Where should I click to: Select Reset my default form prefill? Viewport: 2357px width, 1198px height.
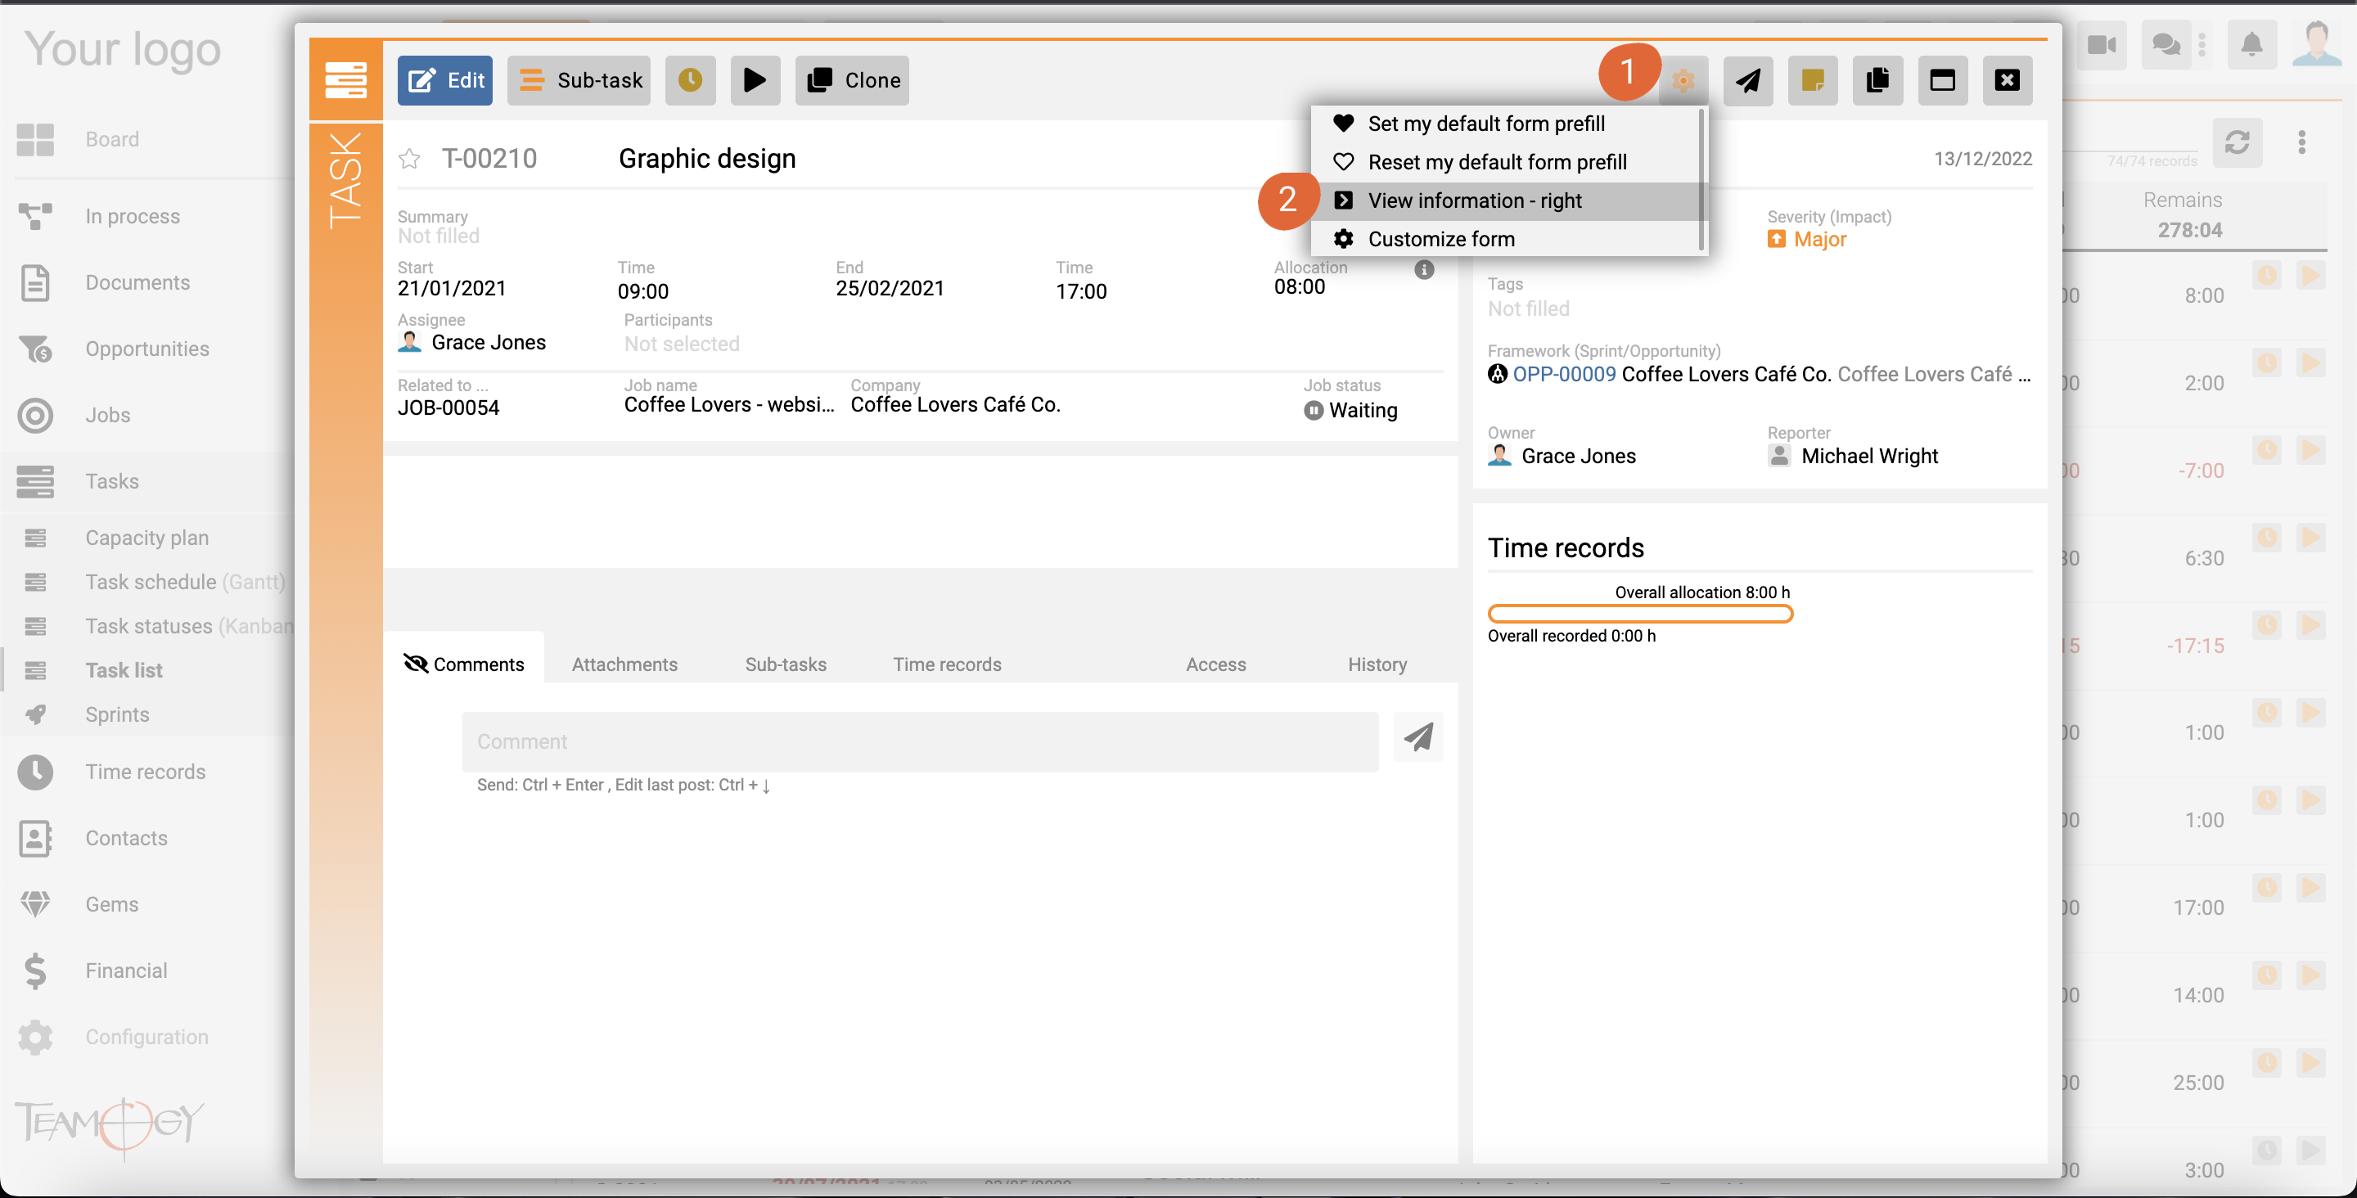pos(1505,162)
